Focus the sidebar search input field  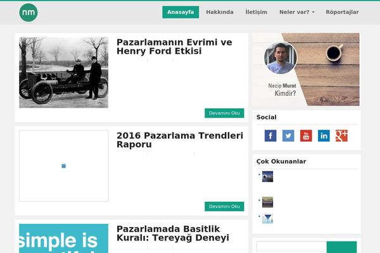pos(291,247)
